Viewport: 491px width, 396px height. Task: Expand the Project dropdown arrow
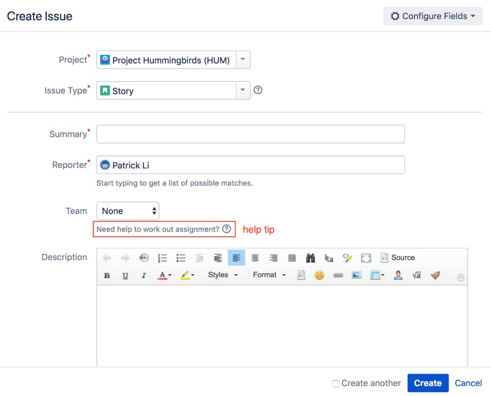[243, 59]
